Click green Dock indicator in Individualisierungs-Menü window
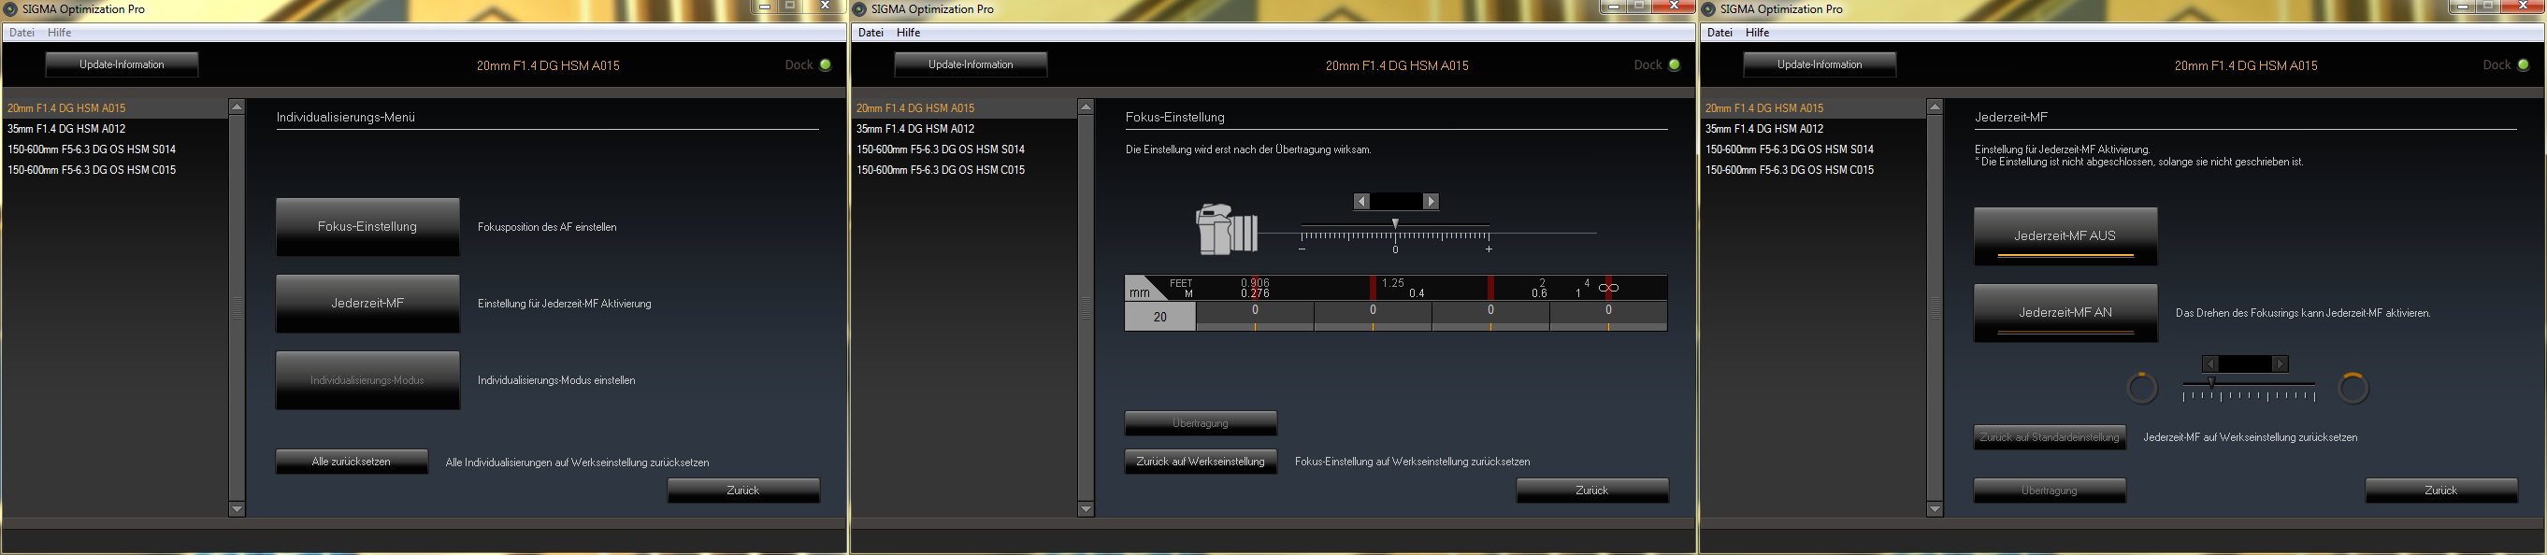The height and width of the screenshot is (555, 2547). tap(826, 65)
